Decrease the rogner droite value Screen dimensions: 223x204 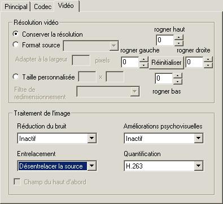(x=208, y=65)
